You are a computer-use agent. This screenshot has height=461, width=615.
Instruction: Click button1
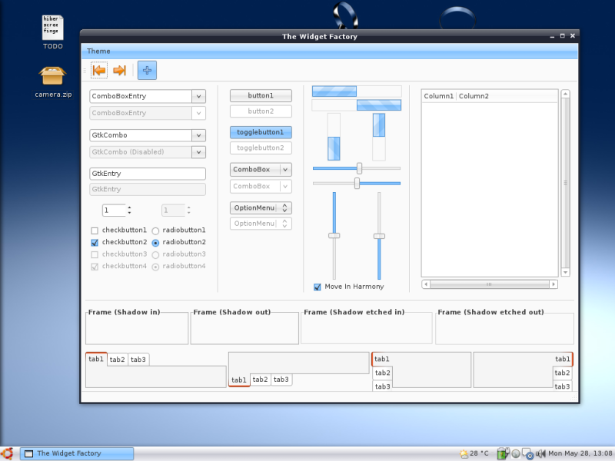(261, 95)
